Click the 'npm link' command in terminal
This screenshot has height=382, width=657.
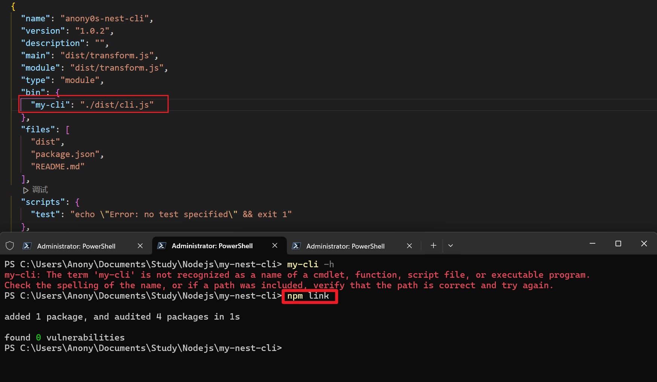point(308,296)
